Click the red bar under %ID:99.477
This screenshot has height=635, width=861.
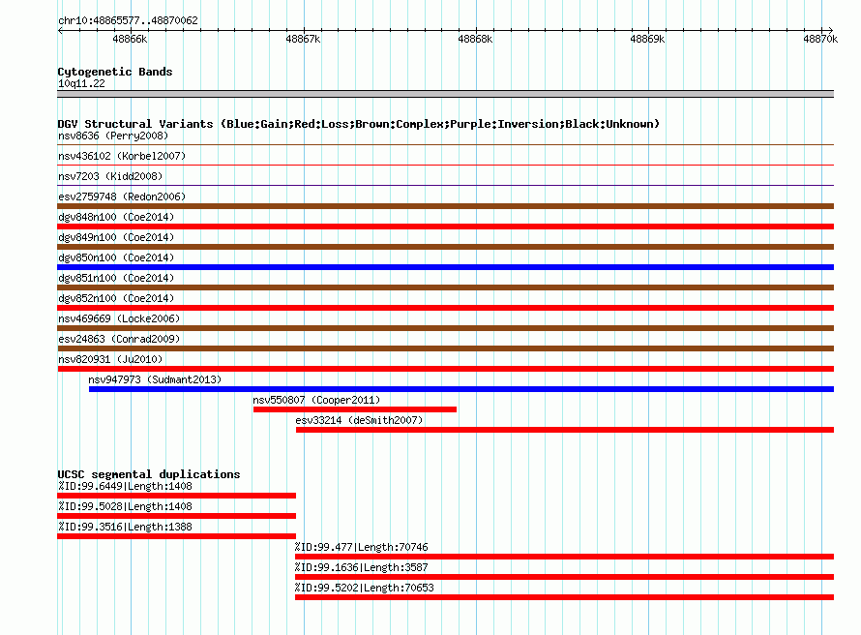564,557
